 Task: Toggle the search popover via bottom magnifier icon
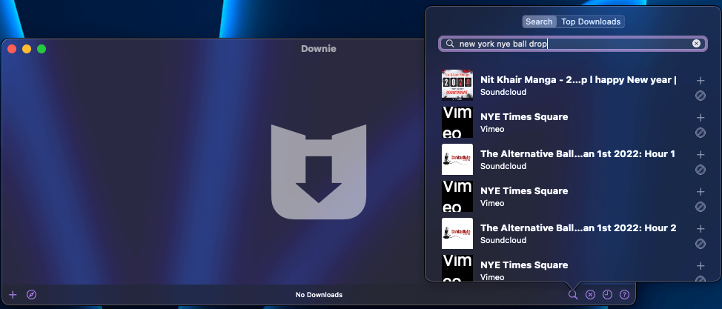pos(573,295)
